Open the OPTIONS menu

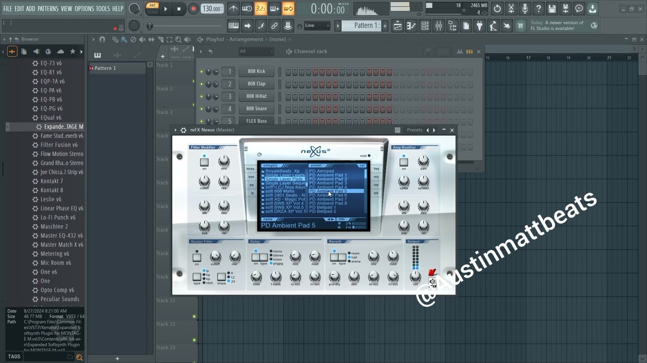point(84,9)
